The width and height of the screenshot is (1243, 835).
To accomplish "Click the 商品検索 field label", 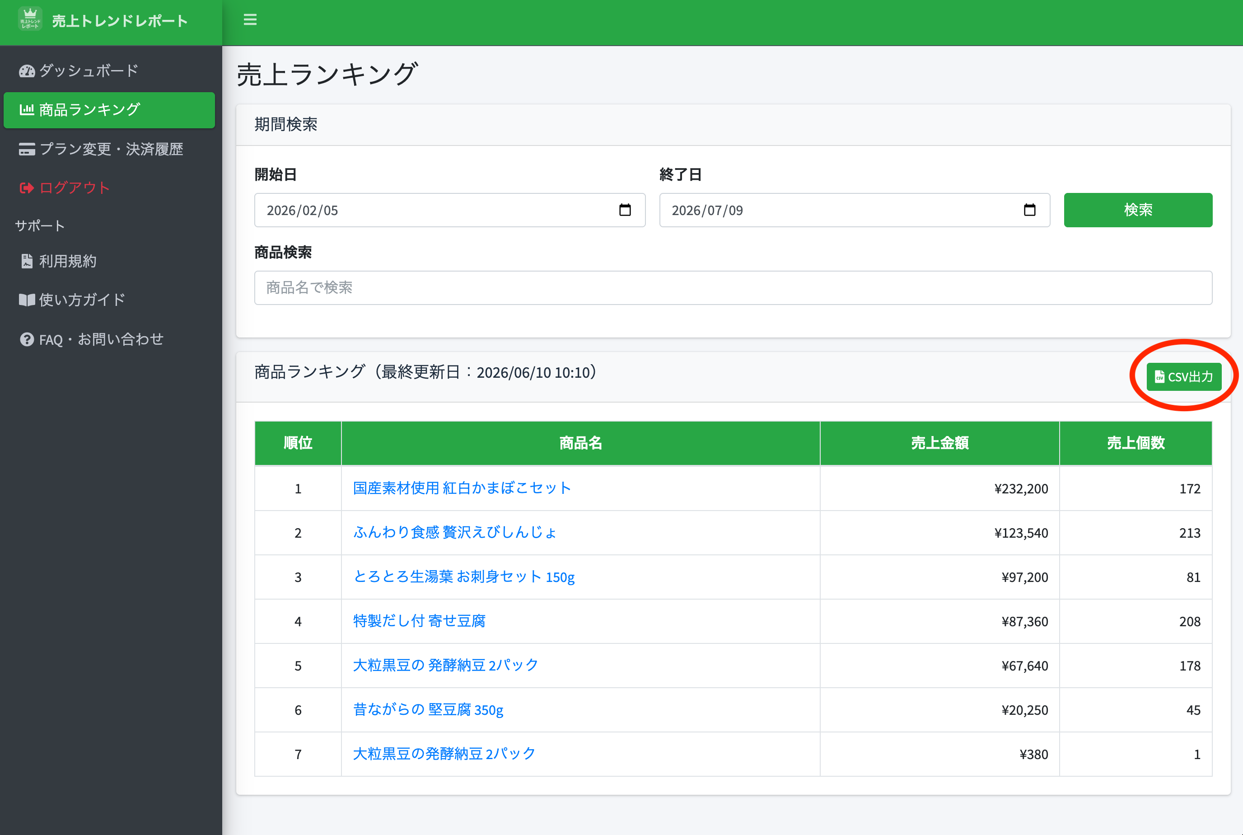I will coord(283,252).
